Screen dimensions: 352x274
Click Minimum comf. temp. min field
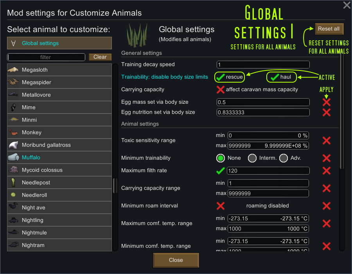268,241
